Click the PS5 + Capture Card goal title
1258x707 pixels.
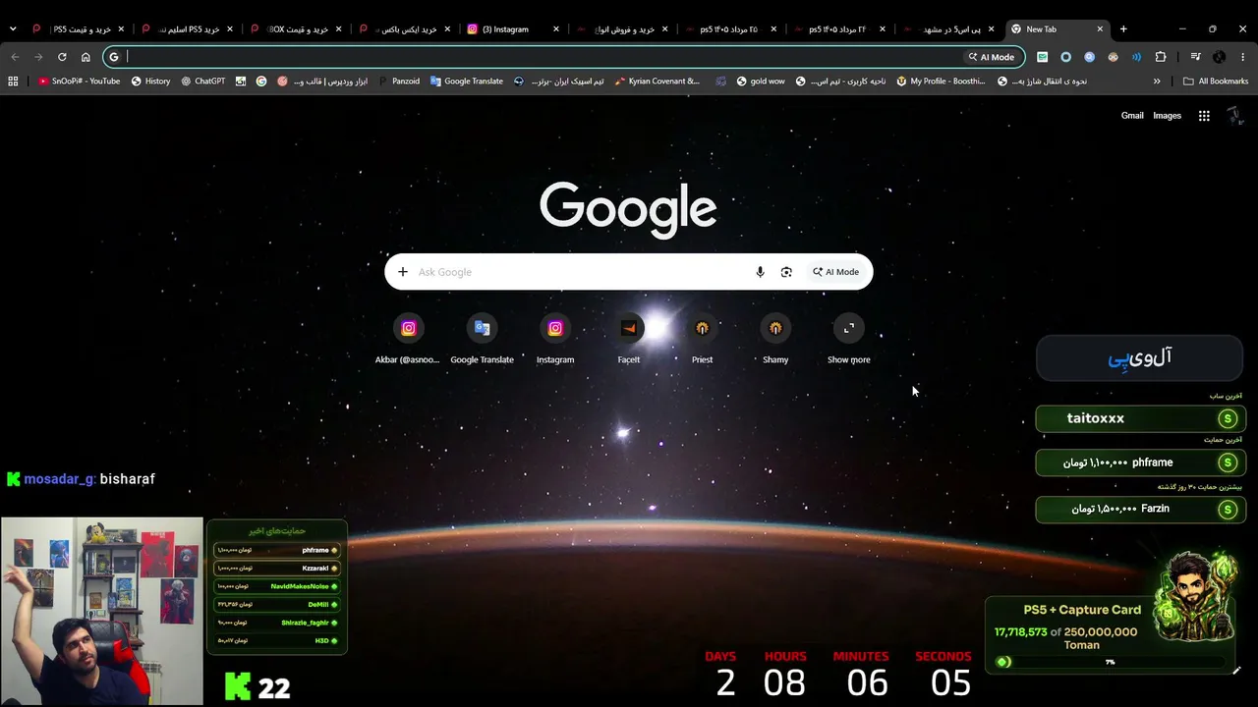pyautogui.click(x=1082, y=610)
